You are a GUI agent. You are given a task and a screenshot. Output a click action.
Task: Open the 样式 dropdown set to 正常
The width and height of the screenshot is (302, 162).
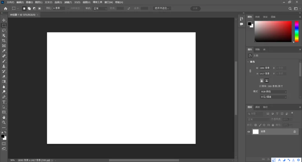(x=100, y=8)
